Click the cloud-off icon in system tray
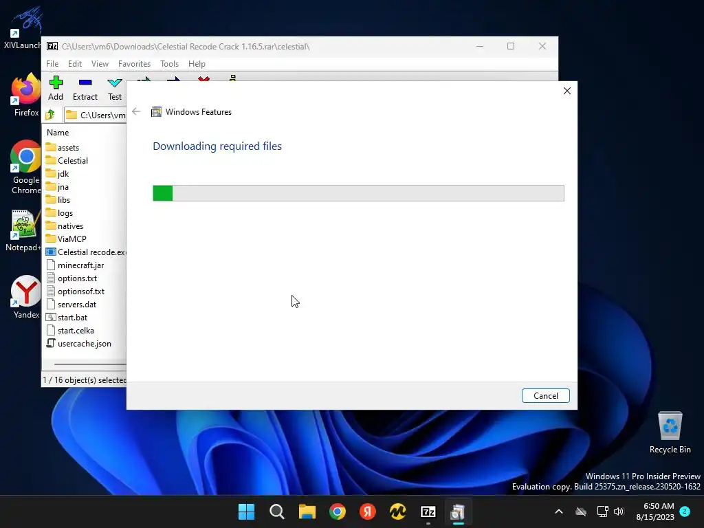This screenshot has width=704, height=528. [x=581, y=511]
